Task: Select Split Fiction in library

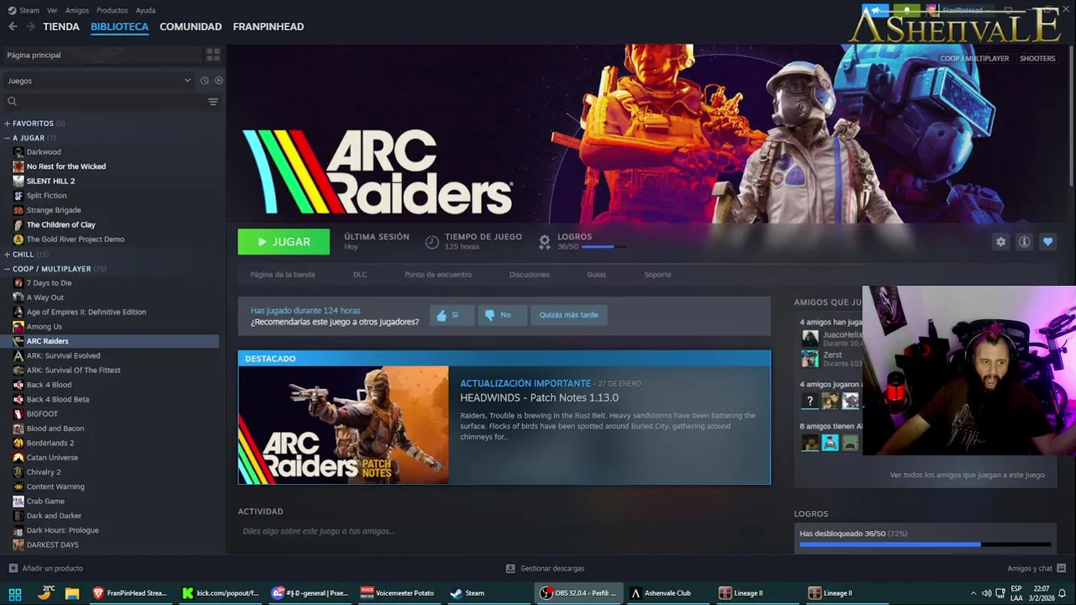Action: [46, 196]
